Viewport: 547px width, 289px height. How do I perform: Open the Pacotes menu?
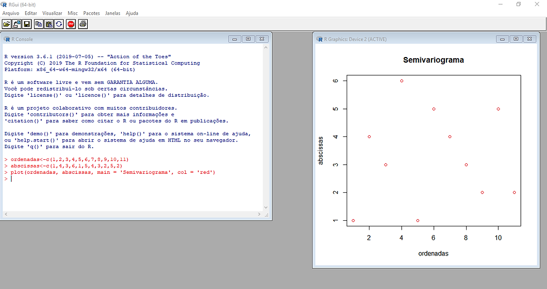point(92,13)
